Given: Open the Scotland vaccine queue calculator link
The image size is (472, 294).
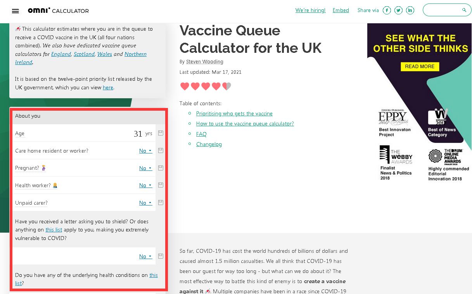Looking at the screenshot, I should [x=84, y=54].
